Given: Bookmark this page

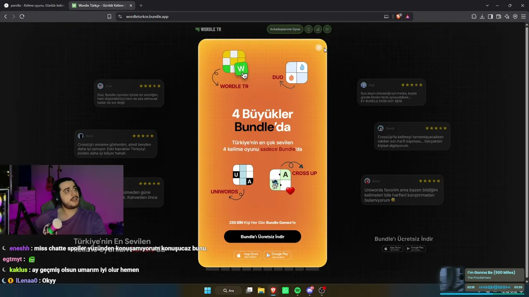Looking at the screenshot, I should pyautogui.click(x=109, y=16).
